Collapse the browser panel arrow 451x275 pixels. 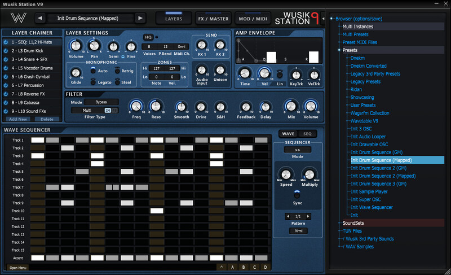click(323, 19)
